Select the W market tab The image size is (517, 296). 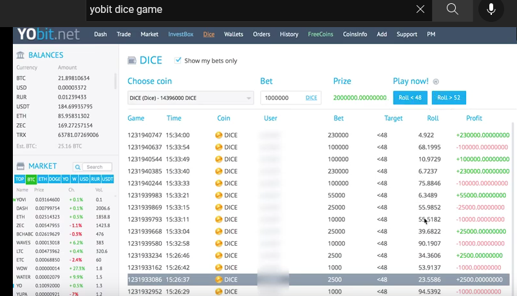point(74,179)
